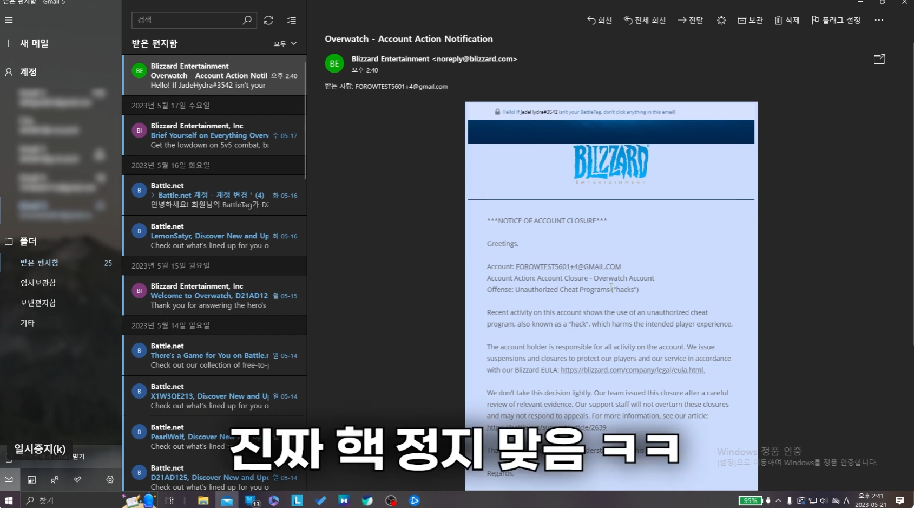
Task: Click the 2023년 5월 17일 수요일 date header
Action: (x=215, y=106)
